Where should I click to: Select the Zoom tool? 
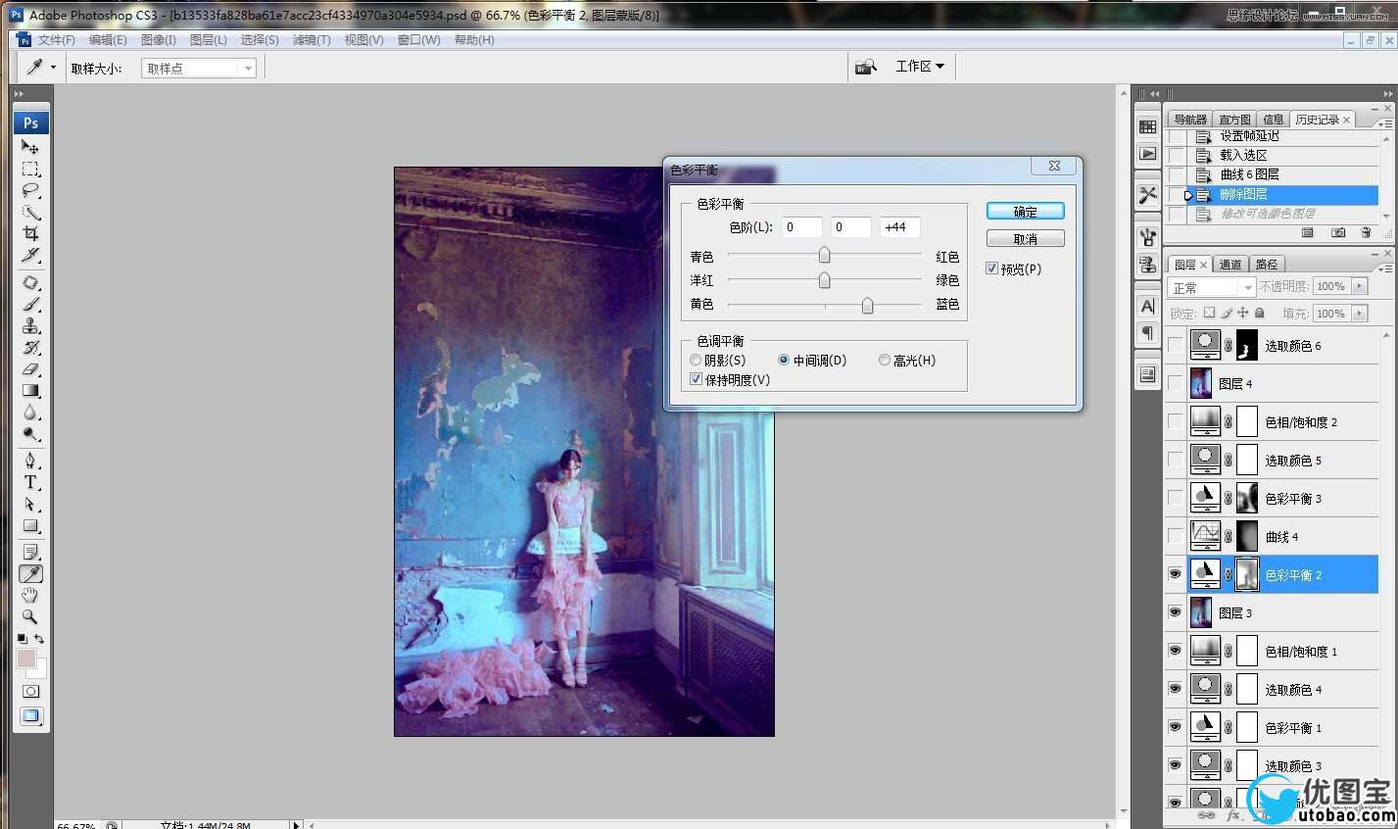[30, 616]
